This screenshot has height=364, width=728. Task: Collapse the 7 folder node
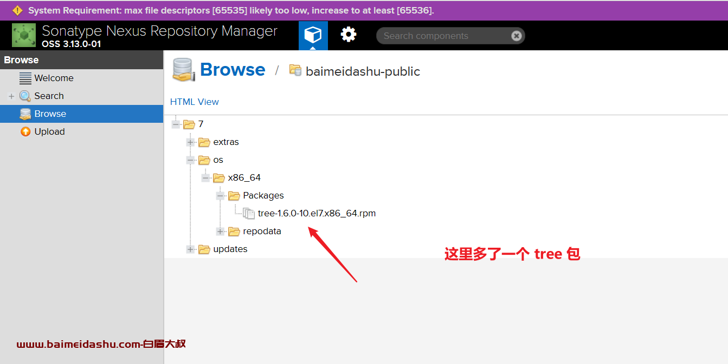coord(176,124)
